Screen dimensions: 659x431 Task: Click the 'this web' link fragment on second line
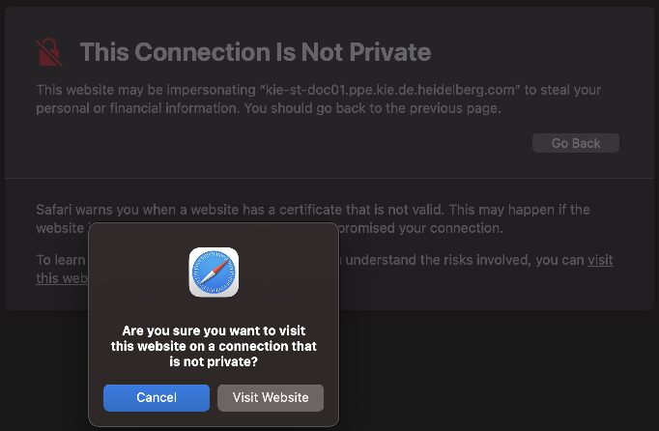pyautogui.click(x=61, y=278)
